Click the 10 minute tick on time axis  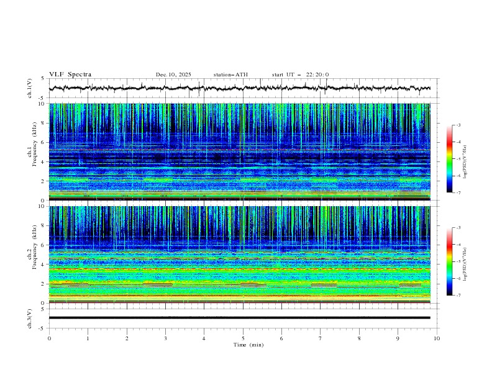click(x=437, y=338)
